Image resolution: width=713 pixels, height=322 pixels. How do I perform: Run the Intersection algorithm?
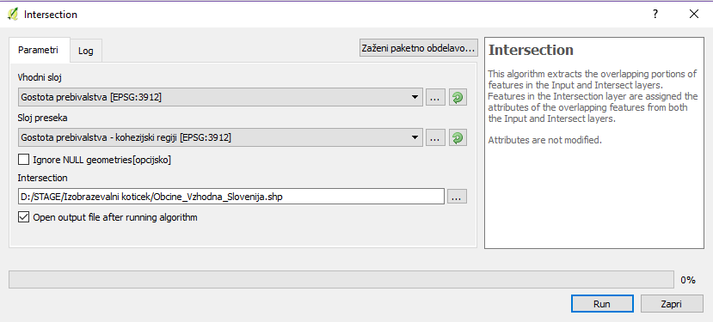pos(602,304)
